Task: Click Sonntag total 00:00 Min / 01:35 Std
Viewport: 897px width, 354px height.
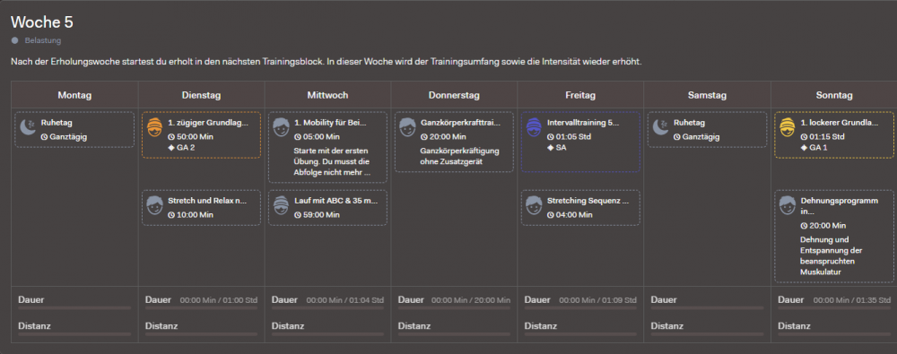Action: [851, 299]
